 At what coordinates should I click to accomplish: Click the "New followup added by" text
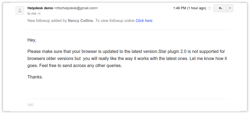[x=47, y=21]
